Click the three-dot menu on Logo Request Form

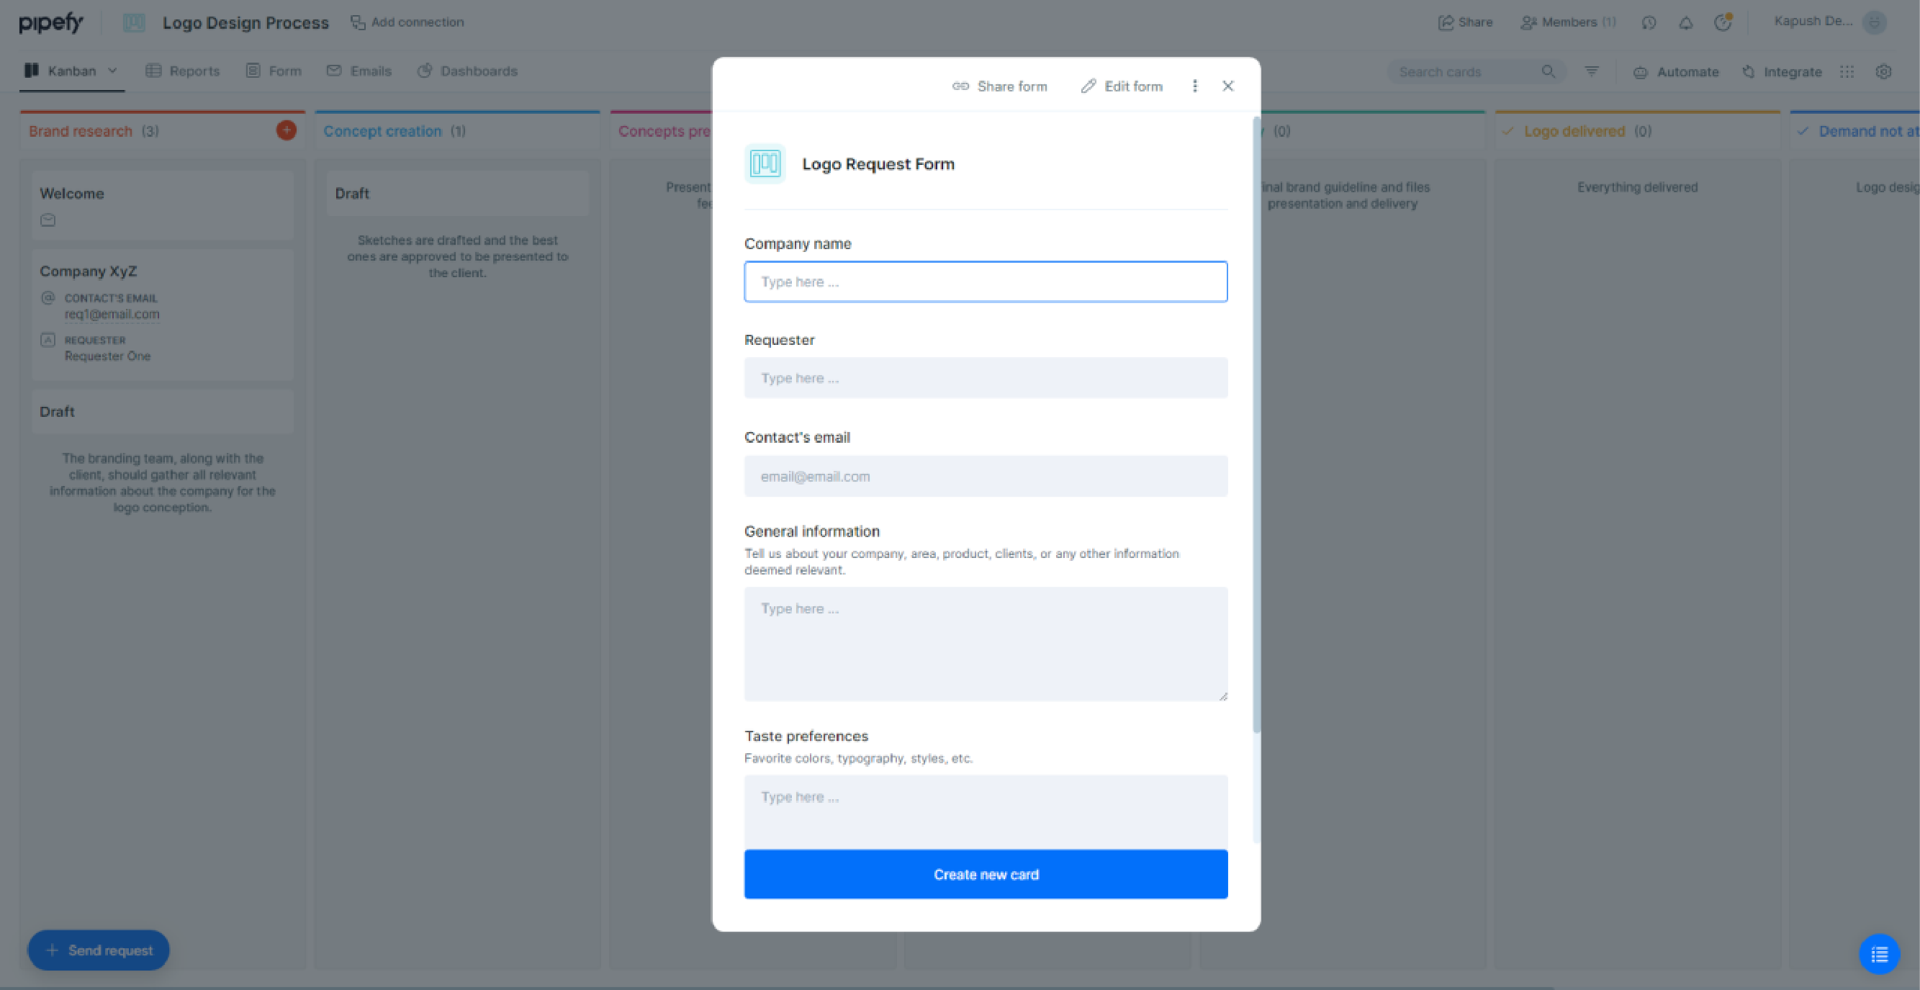click(1194, 86)
